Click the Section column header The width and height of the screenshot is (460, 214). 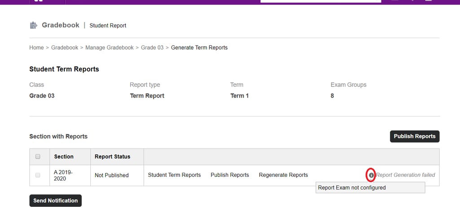(64, 157)
